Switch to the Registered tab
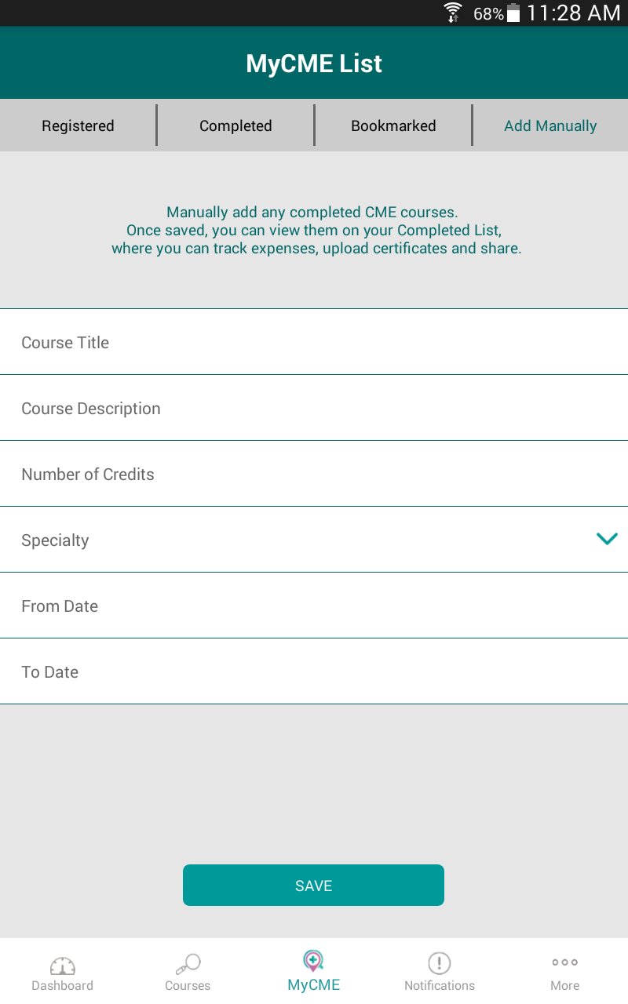This screenshot has height=1004, width=628. pyautogui.click(x=78, y=125)
